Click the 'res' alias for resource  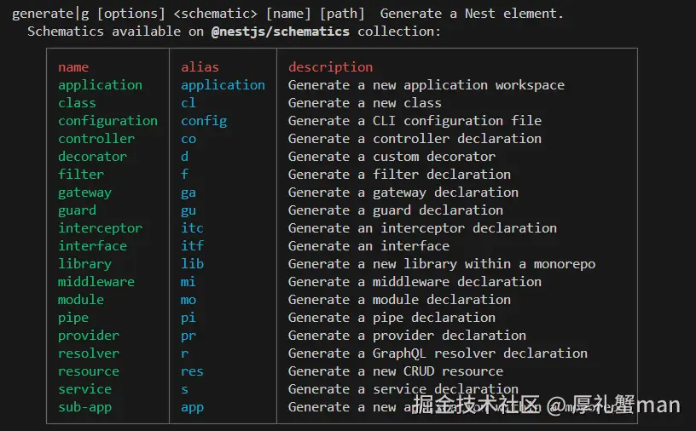(x=192, y=371)
